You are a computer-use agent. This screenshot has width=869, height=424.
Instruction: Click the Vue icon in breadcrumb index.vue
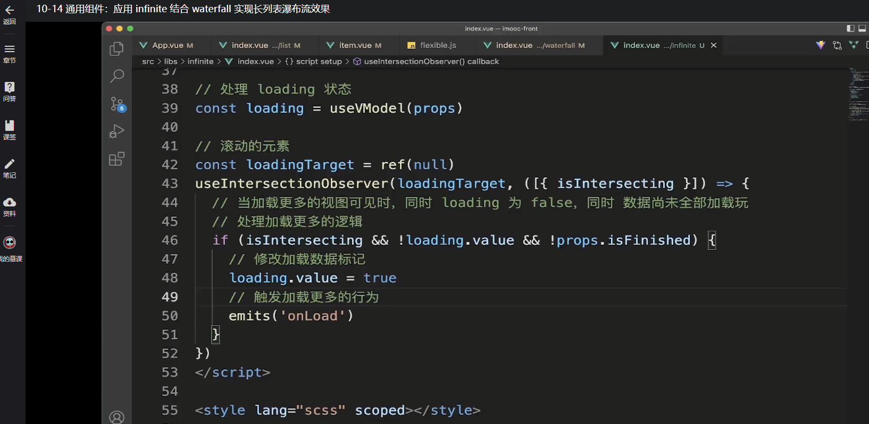click(229, 62)
